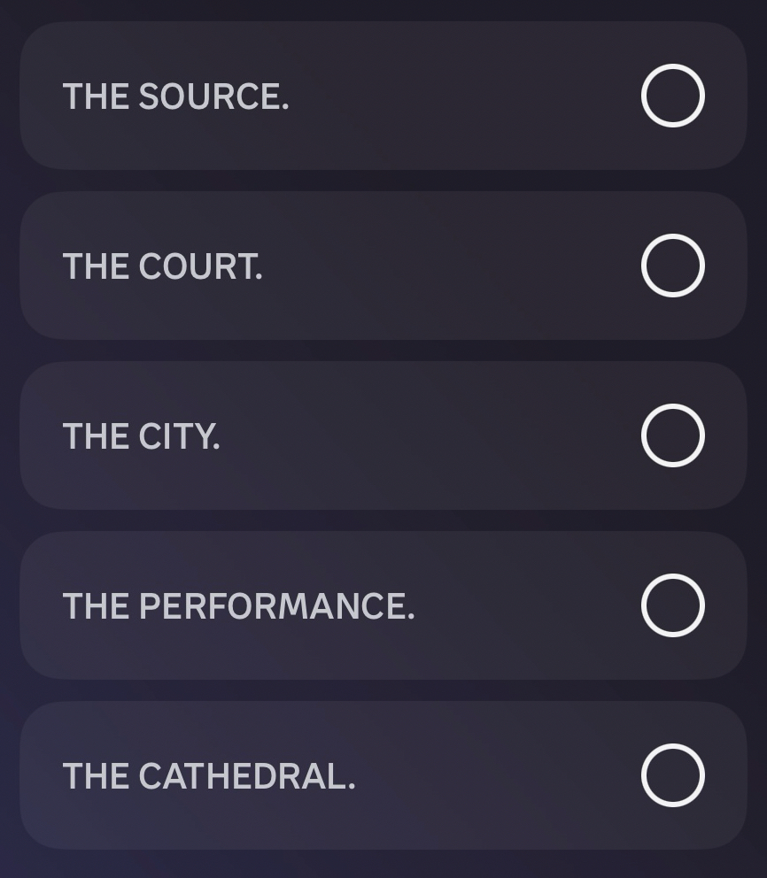Click the text label THE PERFORMANCE.
The height and width of the screenshot is (878, 767).
click(x=238, y=606)
